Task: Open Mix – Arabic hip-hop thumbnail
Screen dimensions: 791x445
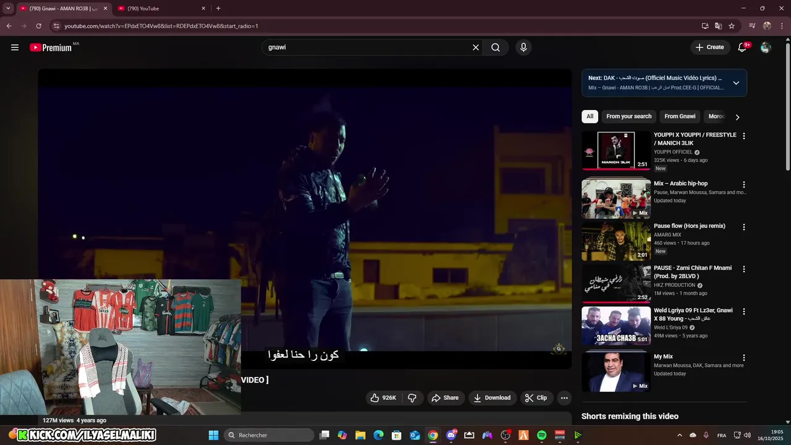Action: 616,199
